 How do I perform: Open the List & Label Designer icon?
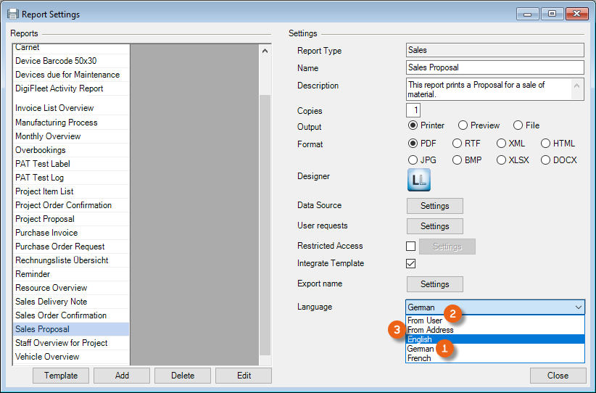418,180
